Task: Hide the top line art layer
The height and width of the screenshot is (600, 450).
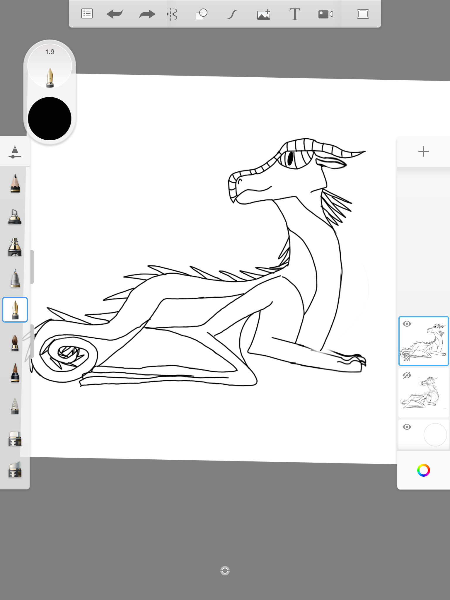Action: coord(407,324)
